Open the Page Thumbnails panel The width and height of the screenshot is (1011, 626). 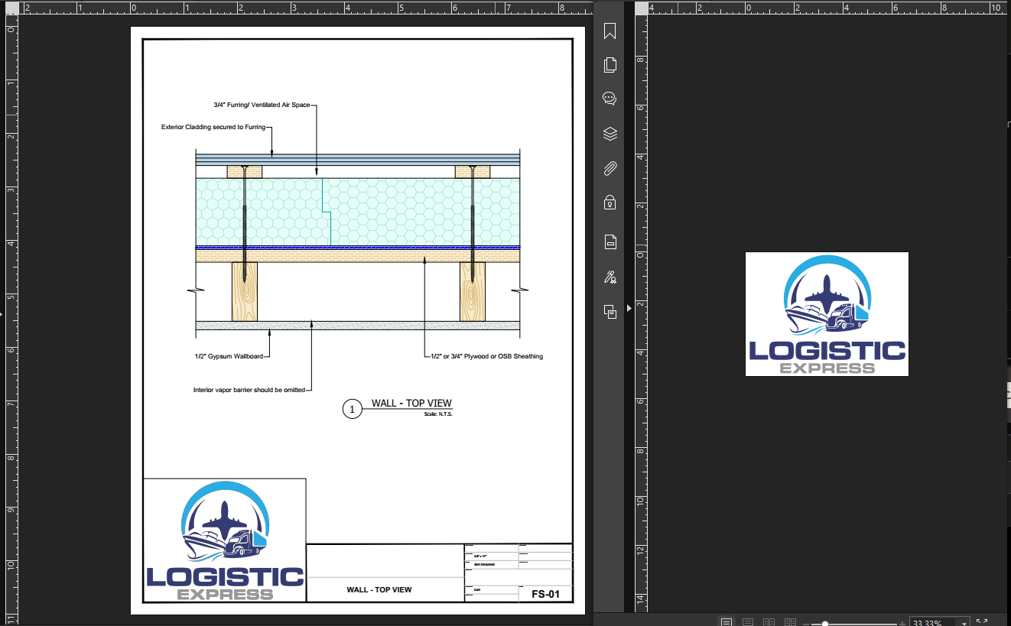click(610, 65)
